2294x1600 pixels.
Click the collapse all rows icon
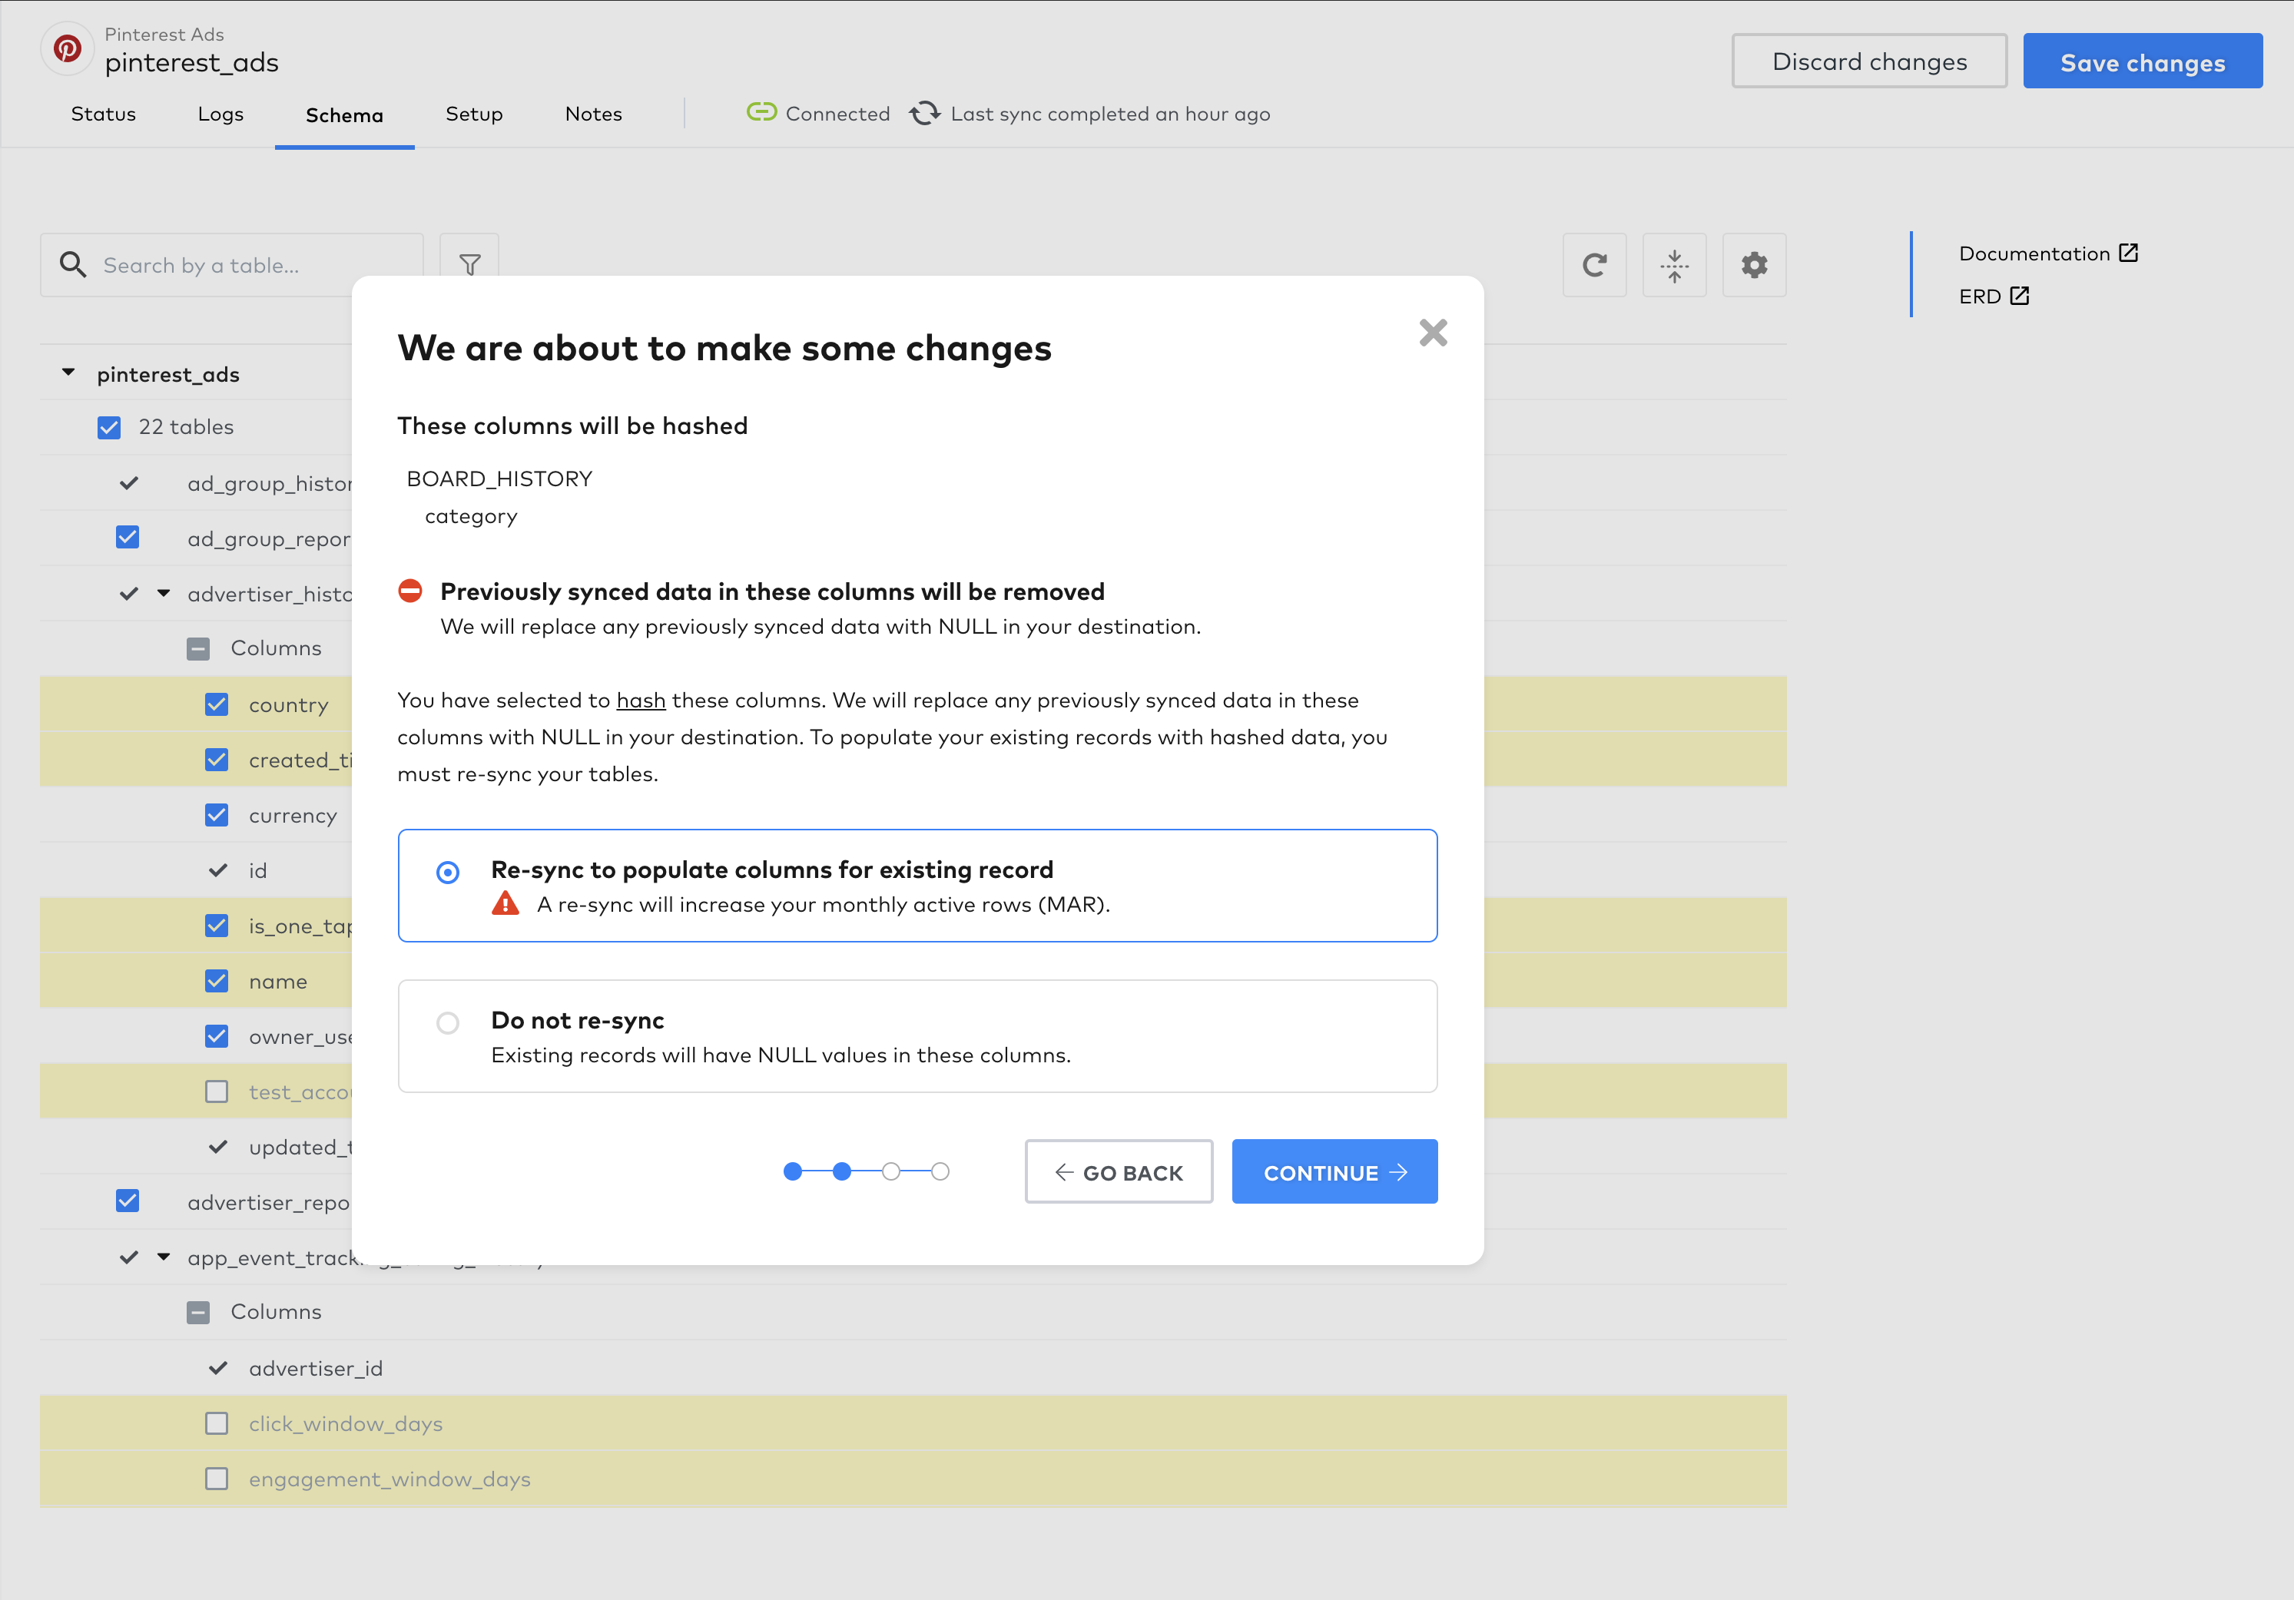pos(1675,265)
